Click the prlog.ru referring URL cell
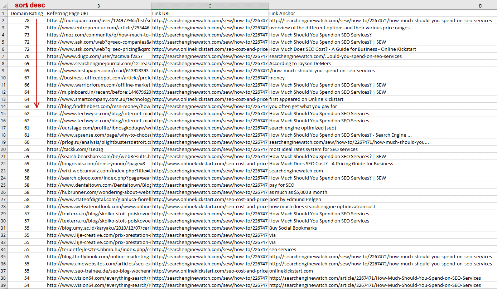This screenshot has height=289, width=497. 98,142
